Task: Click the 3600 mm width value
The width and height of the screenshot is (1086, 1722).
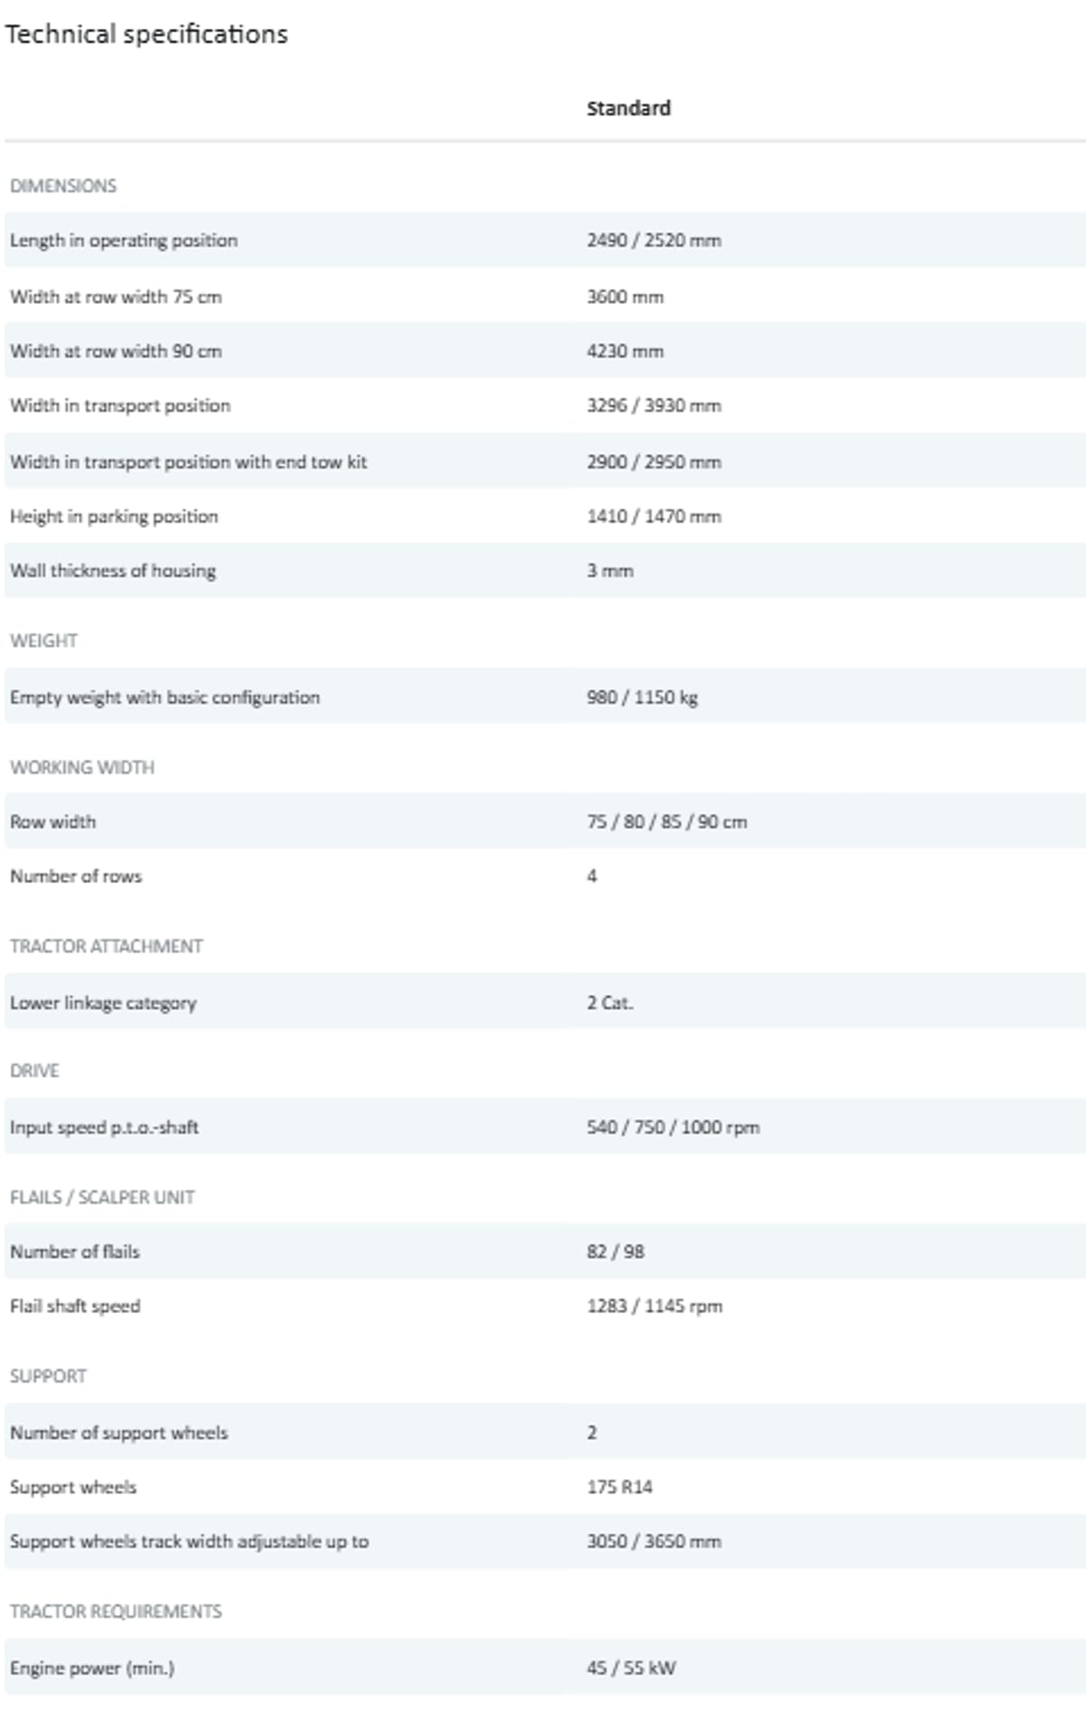Action: 624,297
